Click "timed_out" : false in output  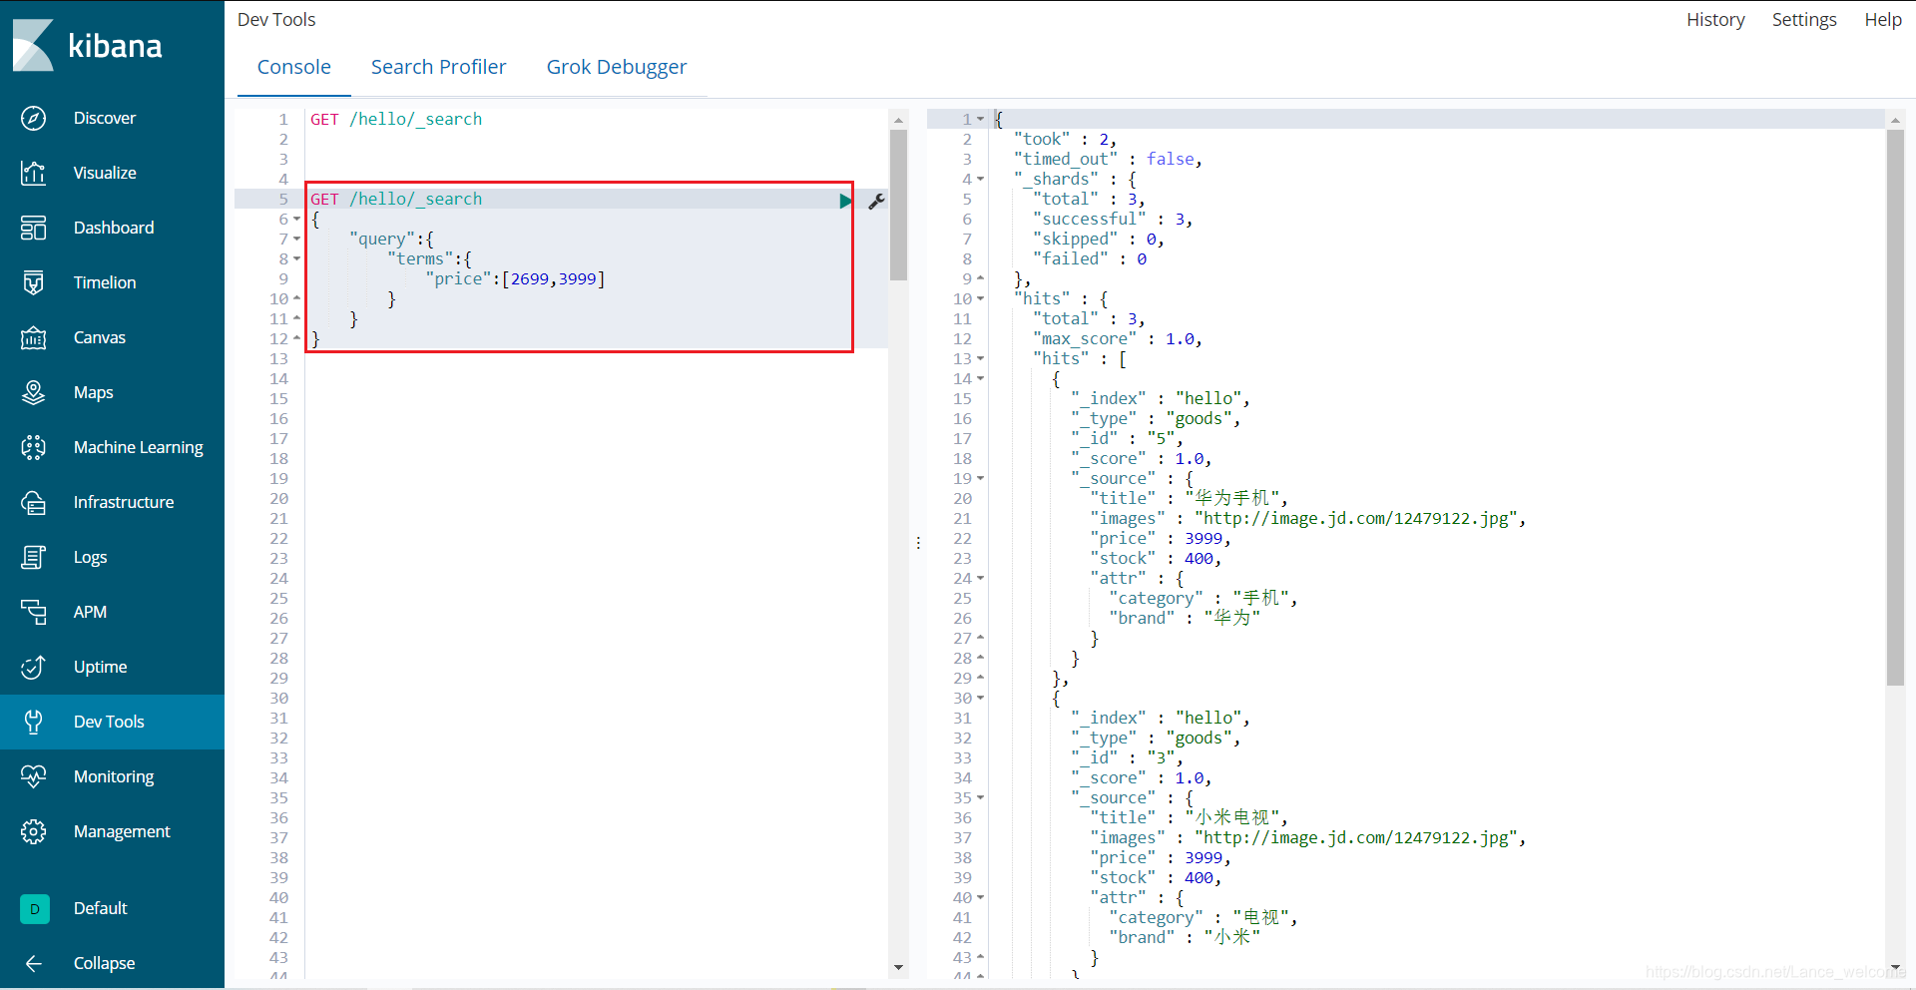point(1108,159)
